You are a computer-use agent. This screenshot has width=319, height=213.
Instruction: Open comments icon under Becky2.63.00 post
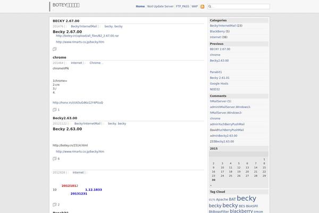click(x=55, y=159)
